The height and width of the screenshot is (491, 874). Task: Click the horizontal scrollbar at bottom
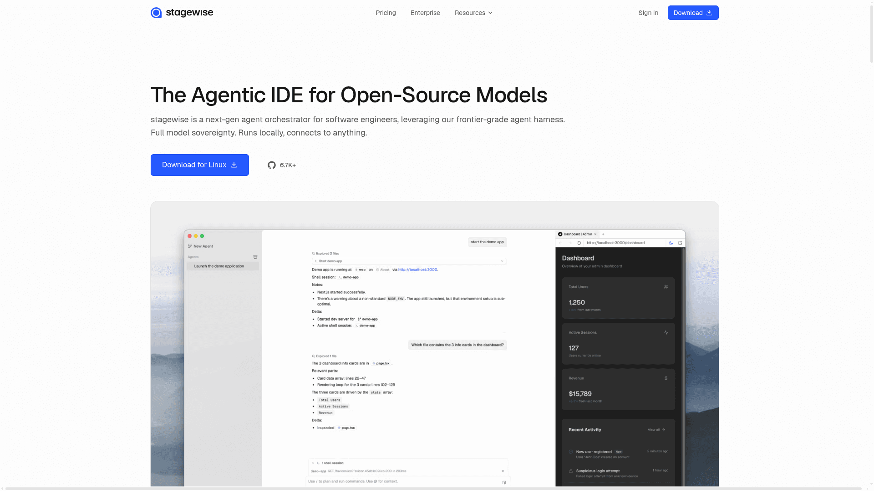point(433,489)
